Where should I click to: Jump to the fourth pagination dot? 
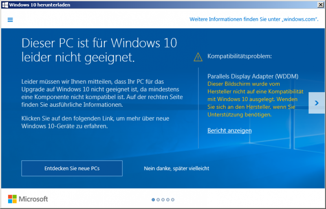pos(168,200)
